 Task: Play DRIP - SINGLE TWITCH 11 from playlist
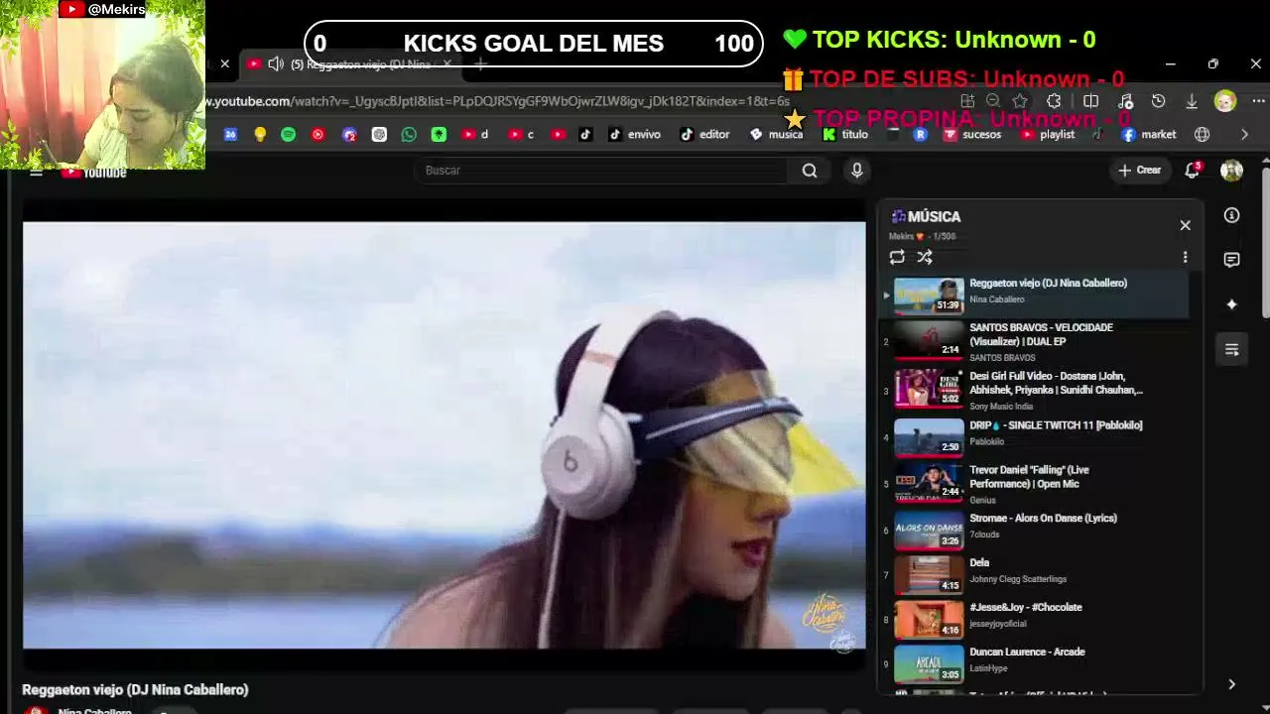1036,436
